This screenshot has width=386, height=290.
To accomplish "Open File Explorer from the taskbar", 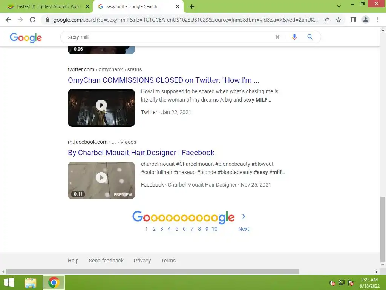I will tap(31, 282).
